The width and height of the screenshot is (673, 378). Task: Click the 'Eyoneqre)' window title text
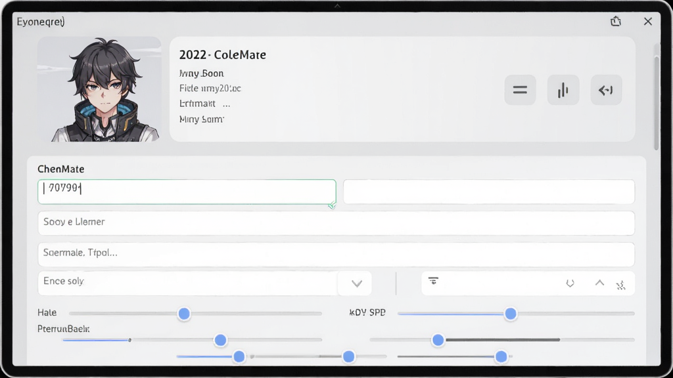coord(41,22)
